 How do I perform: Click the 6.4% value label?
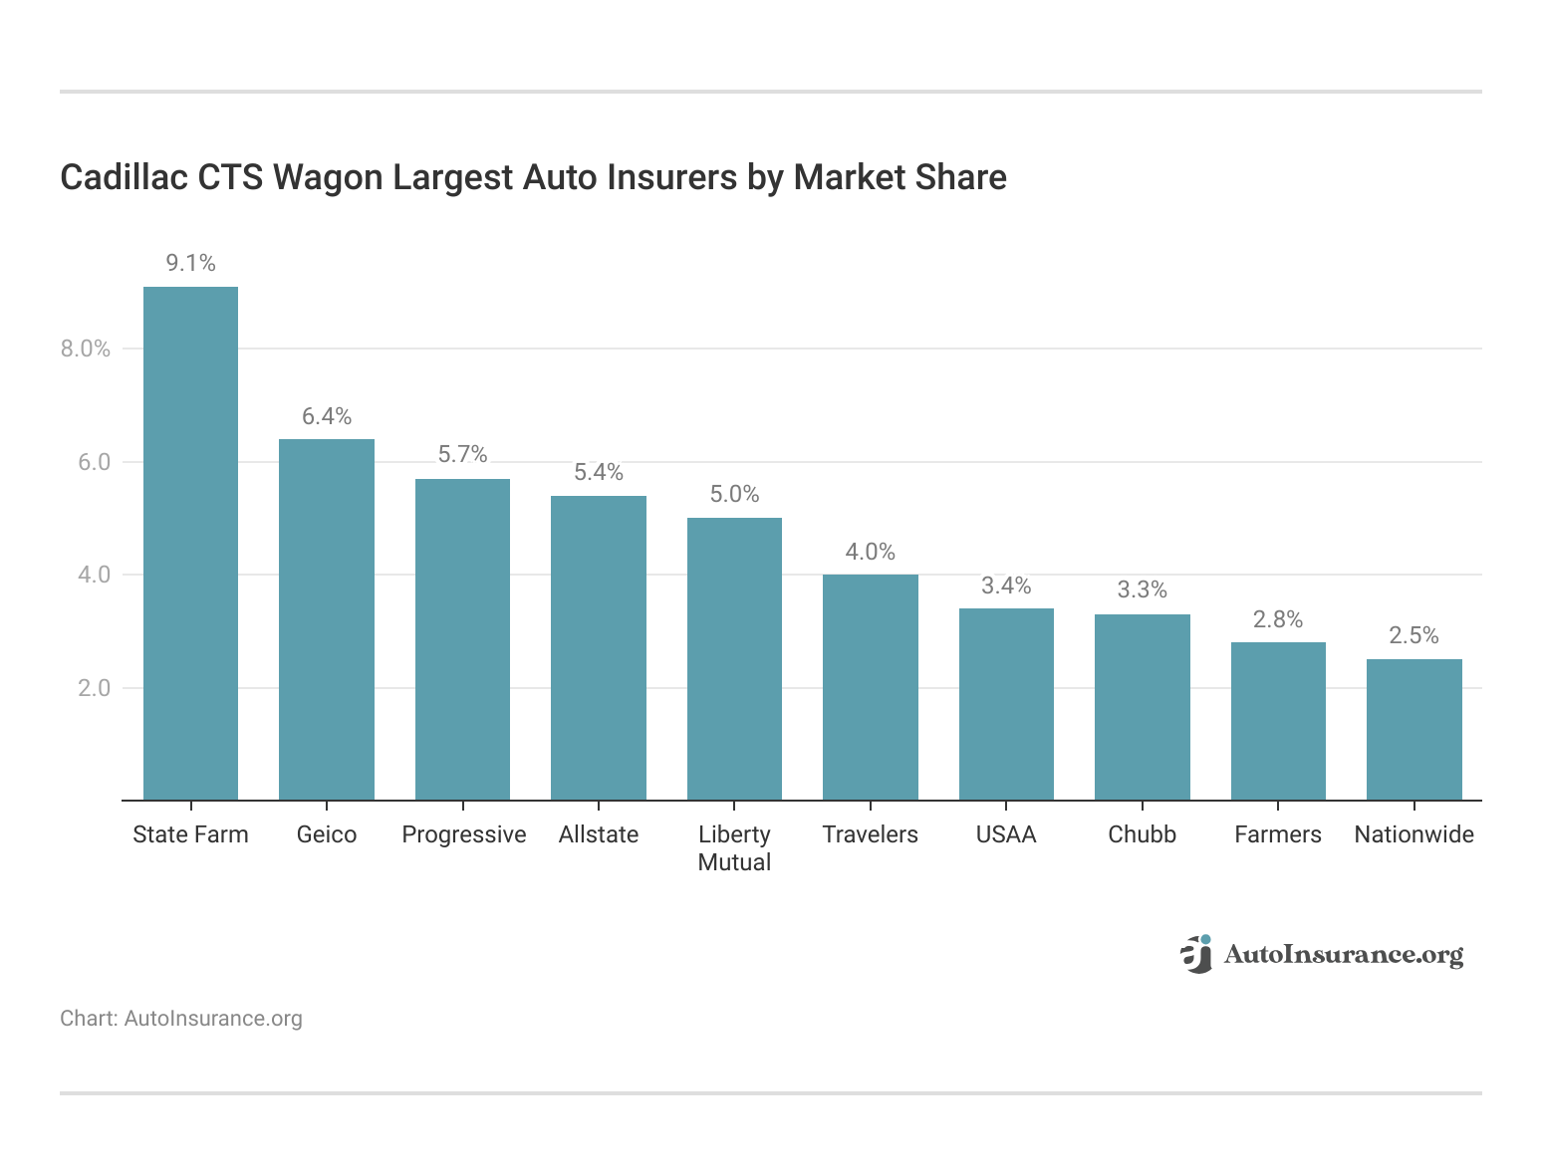click(327, 416)
